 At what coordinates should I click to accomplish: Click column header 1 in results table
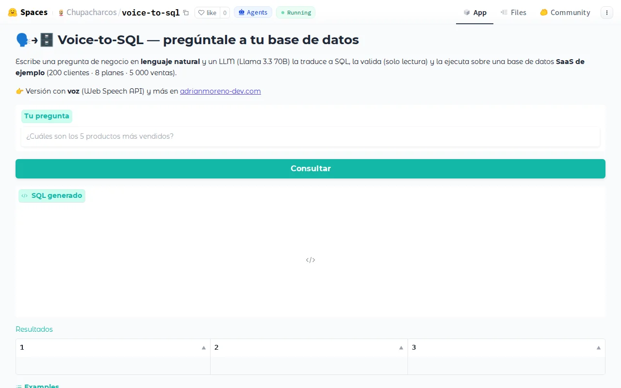point(113,347)
